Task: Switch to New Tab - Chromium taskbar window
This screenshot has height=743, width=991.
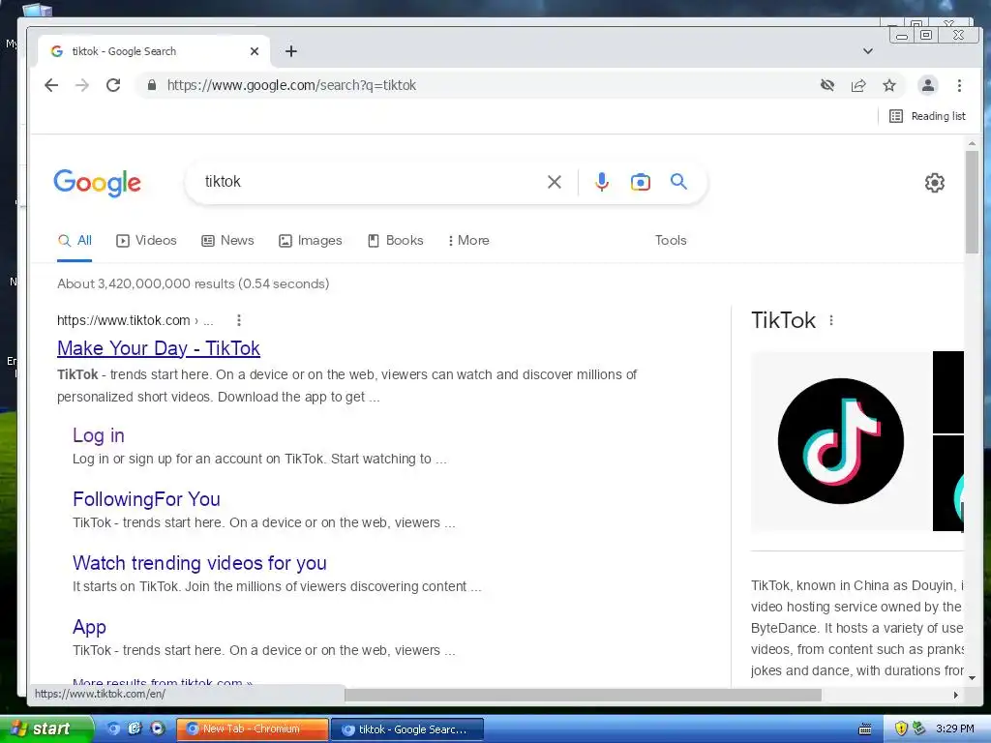Action: pyautogui.click(x=253, y=729)
